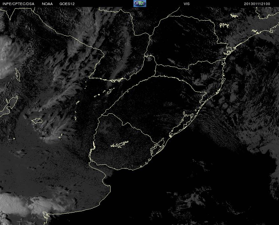Click the INPE/CPTEC/DSA label
The width and height of the screenshot is (279, 225).
click(x=18, y=4)
